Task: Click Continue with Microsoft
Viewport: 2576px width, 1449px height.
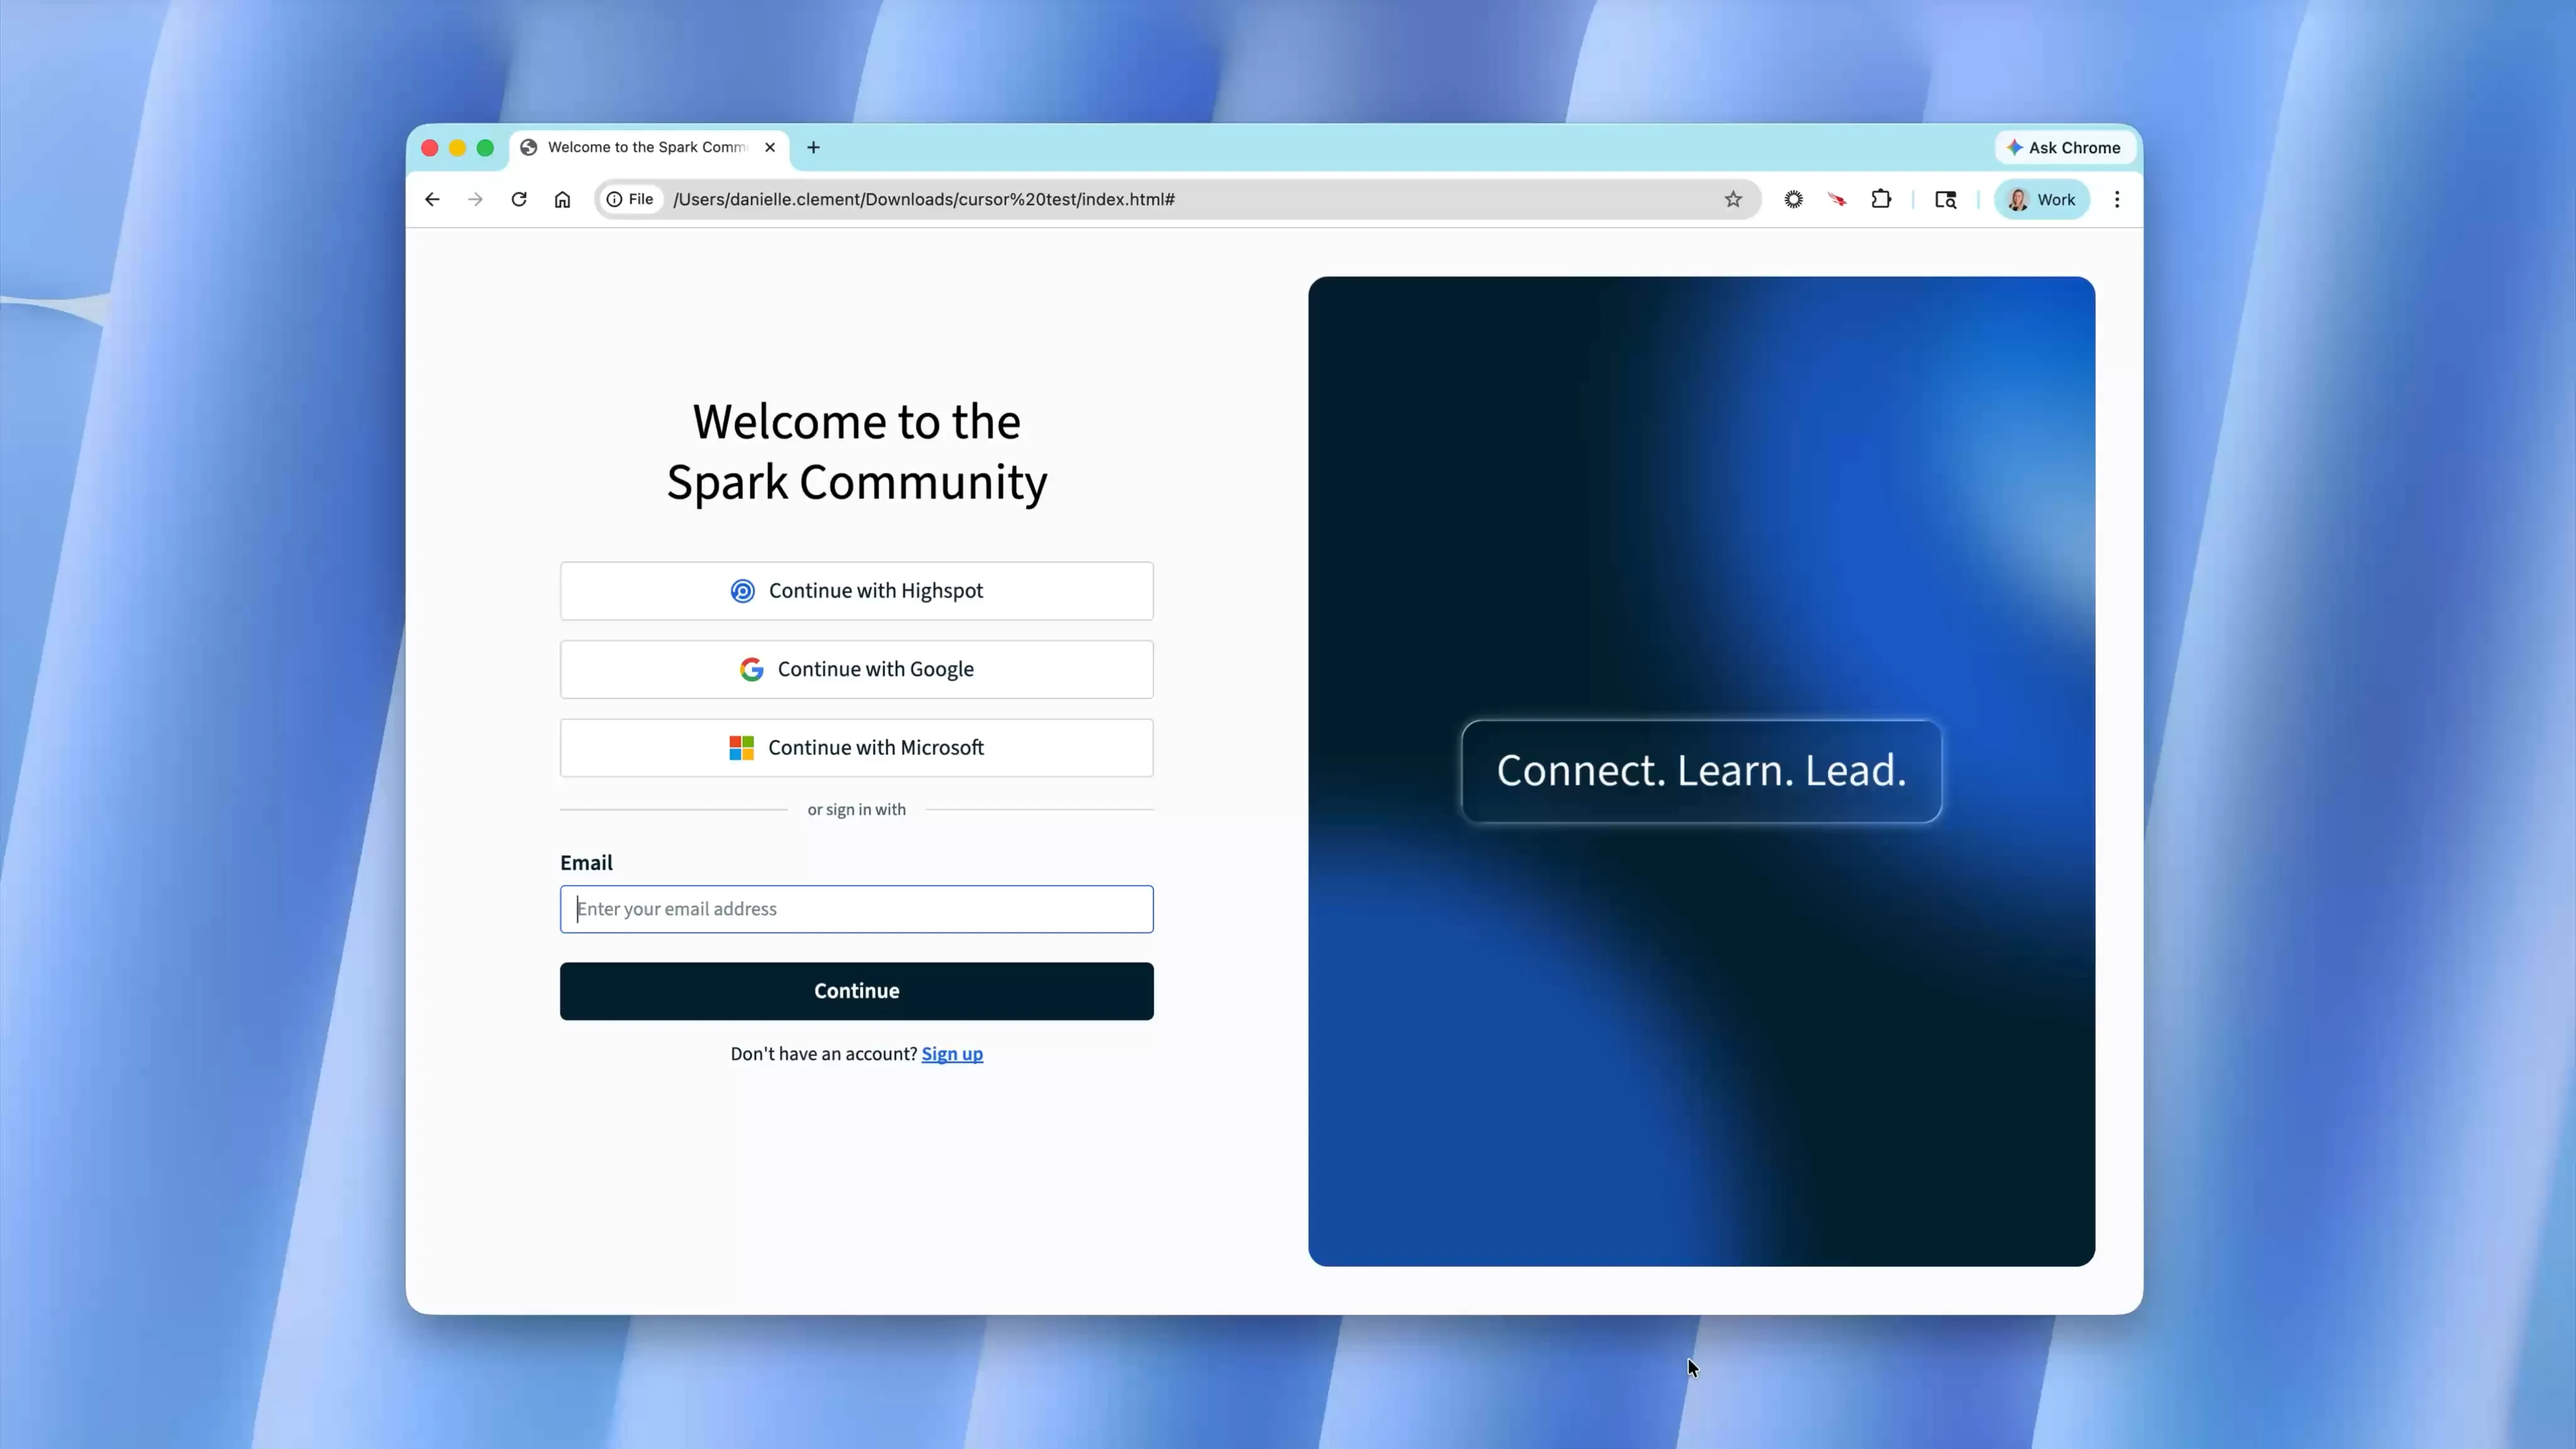Action: coord(856,747)
